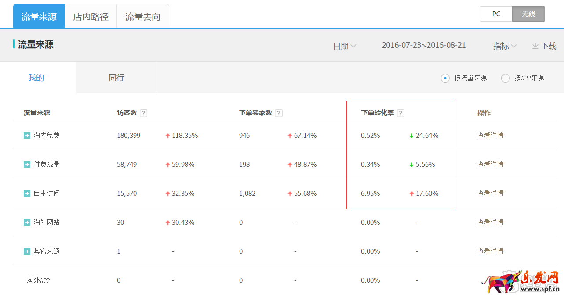Click 查看详情 for 自主访问 row
The image size is (564, 298).
pos(491,194)
